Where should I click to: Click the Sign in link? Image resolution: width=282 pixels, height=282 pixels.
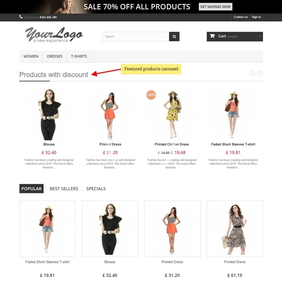(x=256, y=17)
